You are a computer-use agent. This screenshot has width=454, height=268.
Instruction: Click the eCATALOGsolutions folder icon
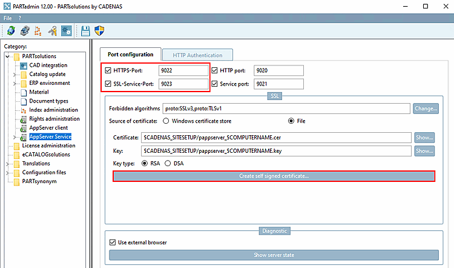(17, 155)
